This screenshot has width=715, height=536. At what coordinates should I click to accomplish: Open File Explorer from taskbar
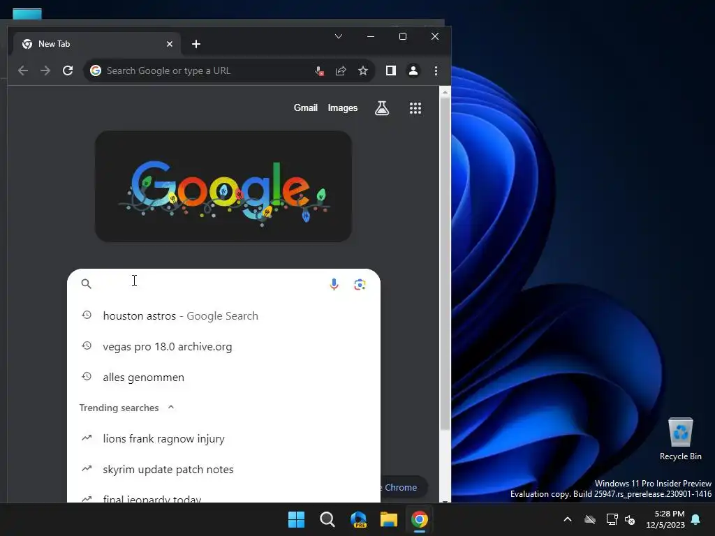(389, 519)
